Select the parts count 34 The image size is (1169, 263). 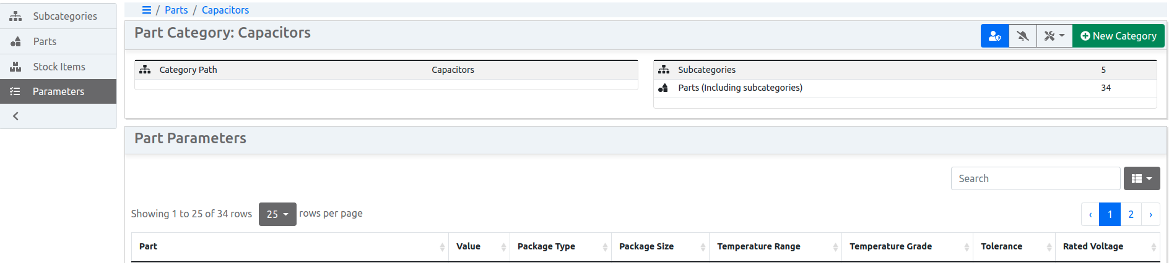click(x=1106, y=88)
